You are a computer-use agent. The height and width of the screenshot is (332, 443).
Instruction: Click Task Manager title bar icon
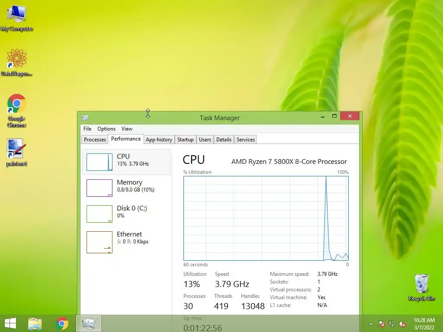pyautogui.click(x=85, y=118)
